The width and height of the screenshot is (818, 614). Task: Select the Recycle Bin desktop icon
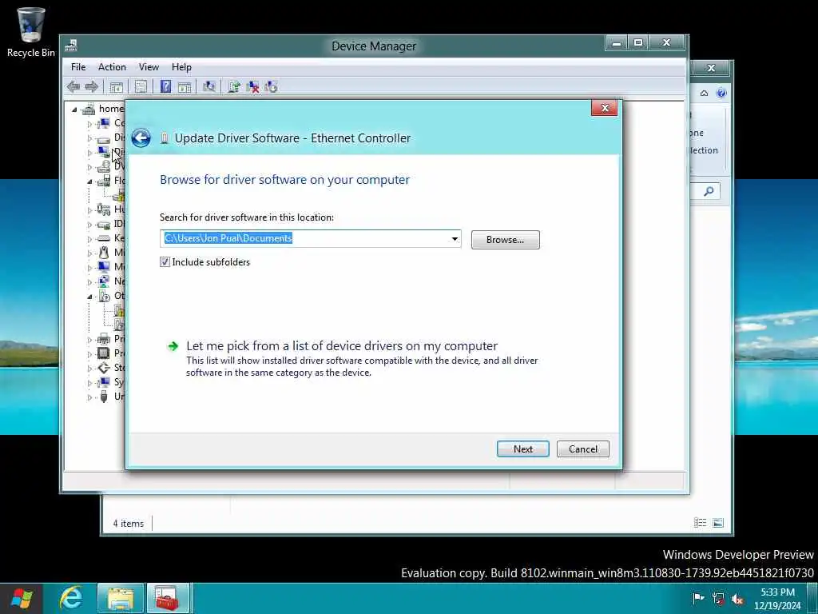(x=31, y=32)
